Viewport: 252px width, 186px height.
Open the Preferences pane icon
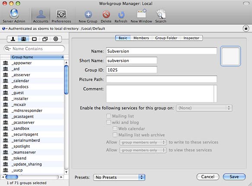pos(61,14)
